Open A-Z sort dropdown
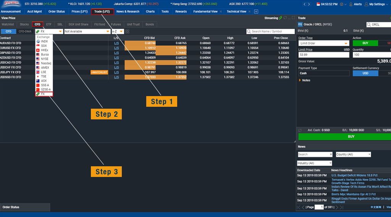 [x=118, y=31]
